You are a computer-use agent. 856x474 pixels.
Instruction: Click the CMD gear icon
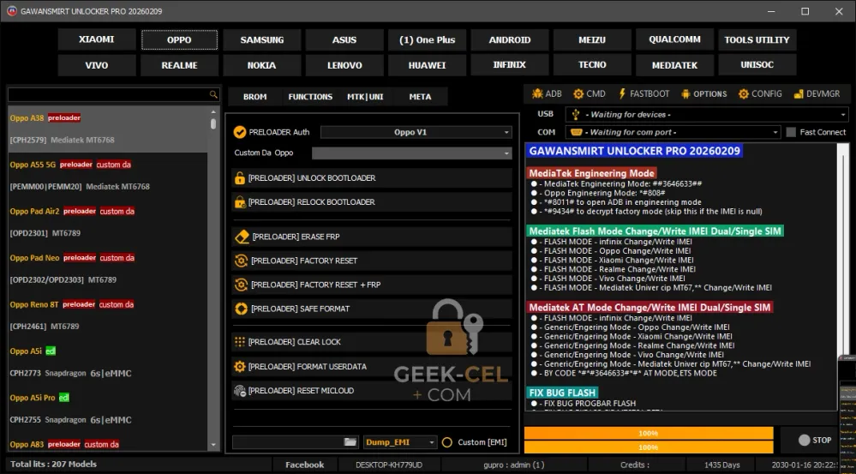(578, 94)
